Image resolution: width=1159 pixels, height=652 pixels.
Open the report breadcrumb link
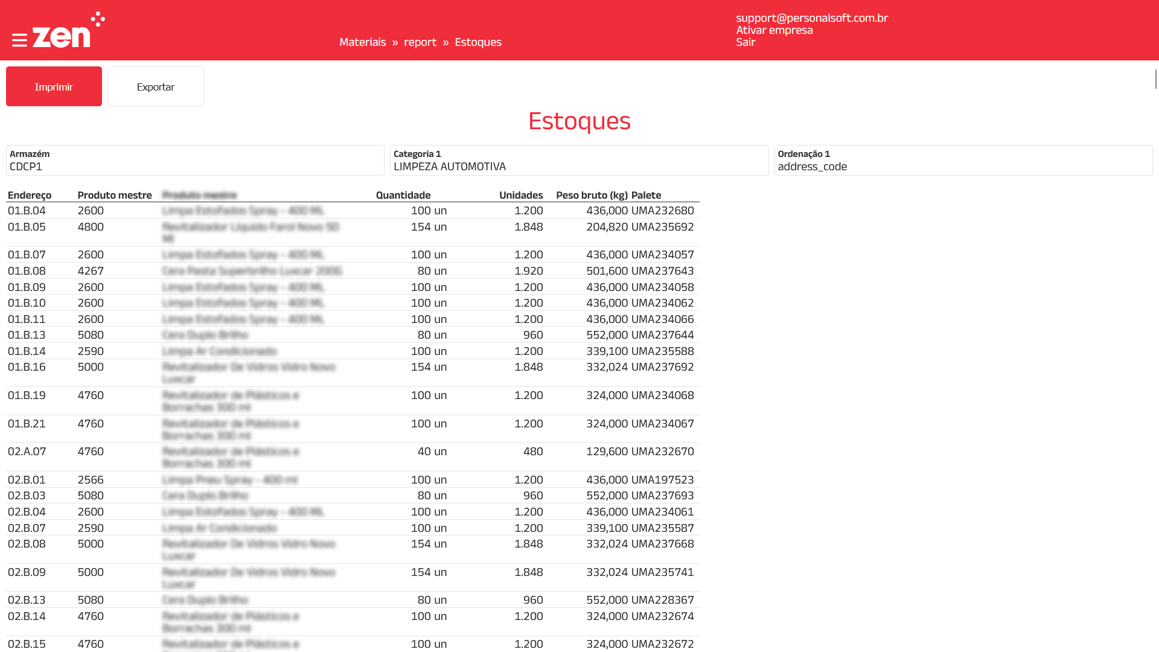420,42
